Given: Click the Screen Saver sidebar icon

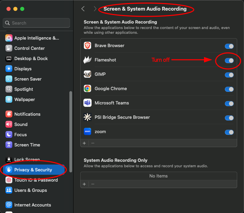Looking at the screenshot, I should point(9,79).
